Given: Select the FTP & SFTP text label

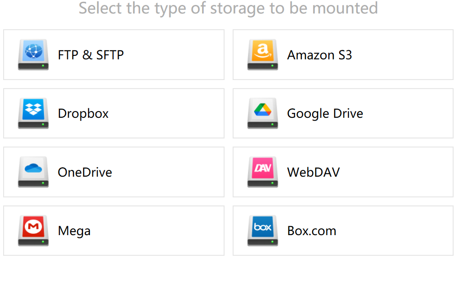Looking at the screenshot, I should coord(91,55).
